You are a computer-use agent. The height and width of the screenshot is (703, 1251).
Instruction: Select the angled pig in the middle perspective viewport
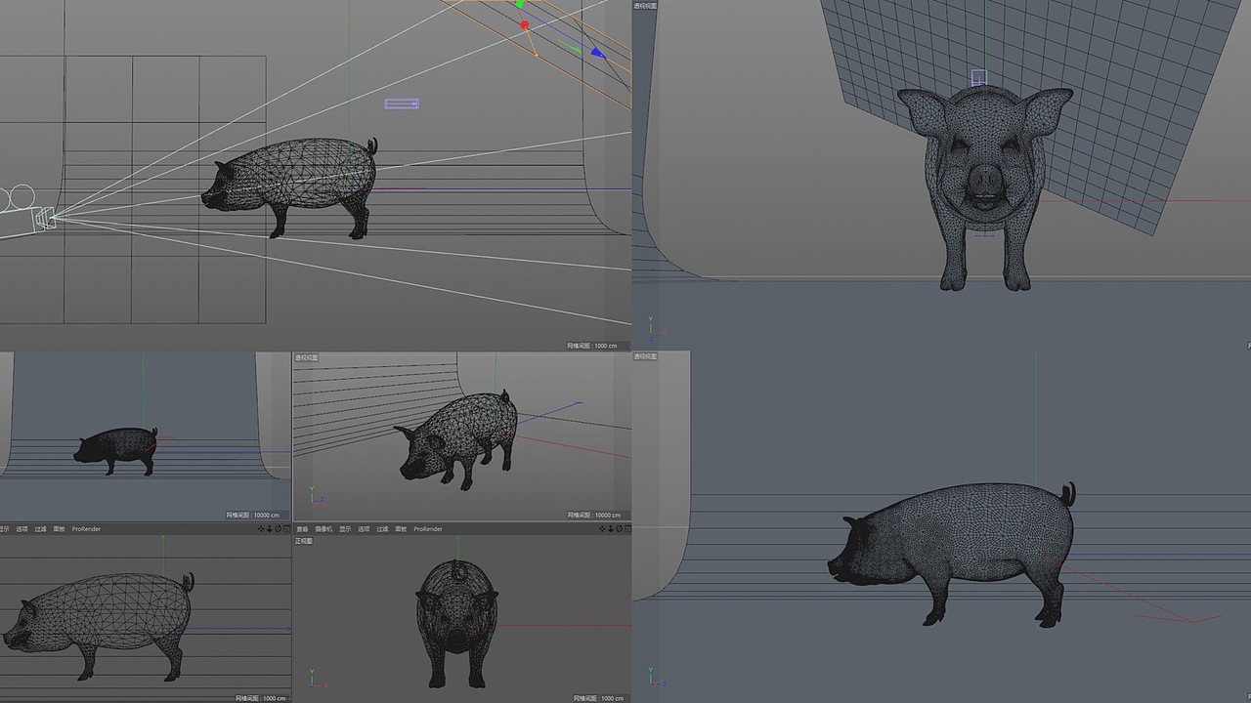tap(456, 439)
